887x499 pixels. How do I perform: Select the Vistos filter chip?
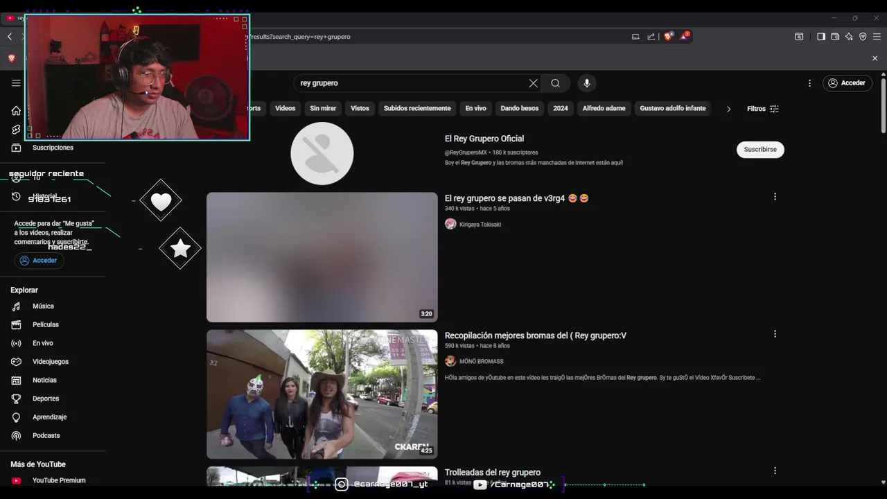(x=360, y=108)
